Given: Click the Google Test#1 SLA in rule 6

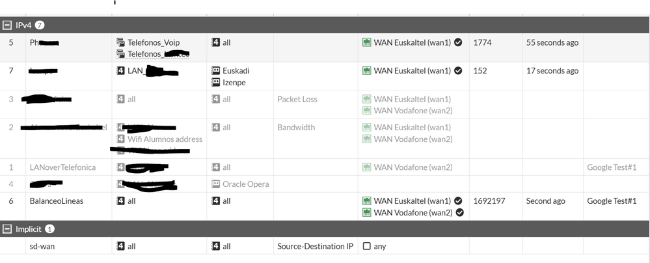Looking at the screenshot, I should coord(612,201).
